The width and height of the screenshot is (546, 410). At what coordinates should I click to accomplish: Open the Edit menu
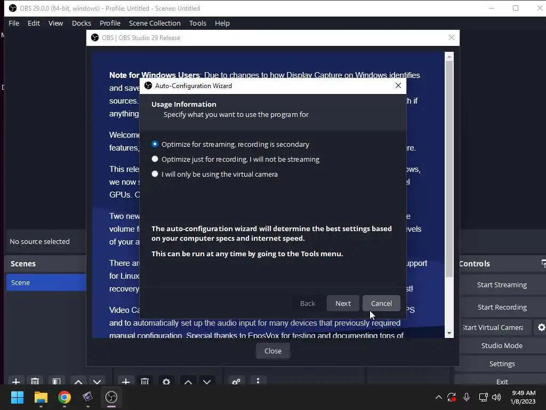(x=34, y=23)
